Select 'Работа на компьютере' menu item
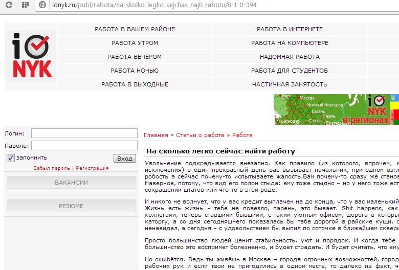 [290, 43]
